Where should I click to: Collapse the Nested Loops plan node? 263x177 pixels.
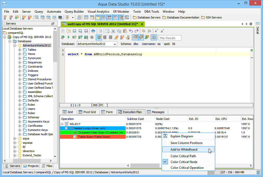[66, 128]
